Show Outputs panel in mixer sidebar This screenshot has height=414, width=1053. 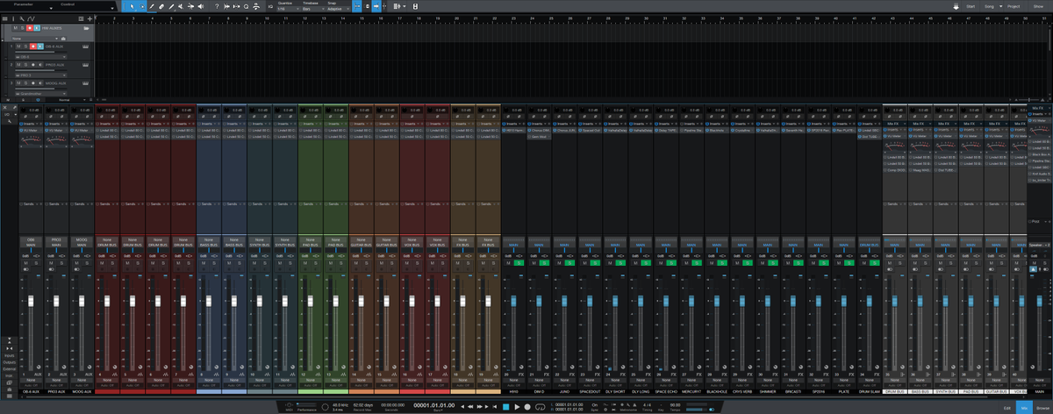9,362
